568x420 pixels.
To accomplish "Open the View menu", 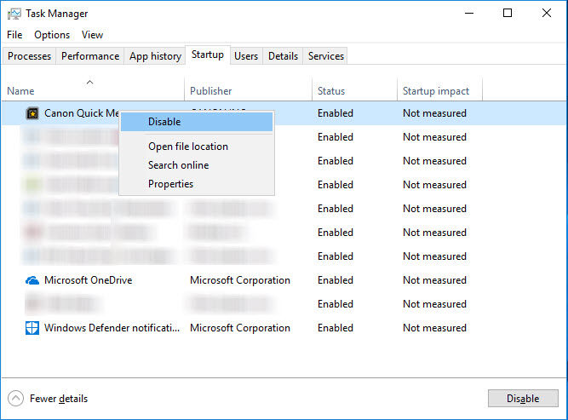I will (92, 35).
